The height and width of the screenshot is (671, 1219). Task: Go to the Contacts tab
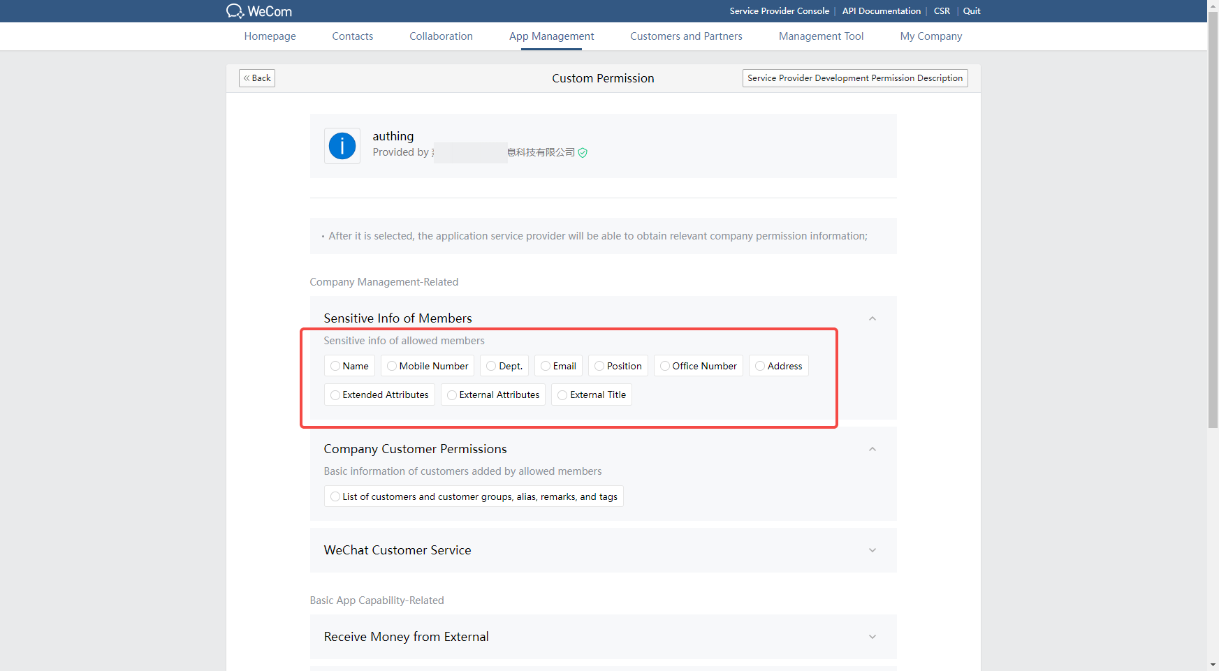click(x=352, y=36)
